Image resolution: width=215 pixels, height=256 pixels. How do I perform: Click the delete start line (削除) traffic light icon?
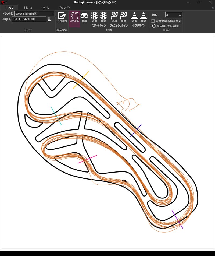(103, 17)
